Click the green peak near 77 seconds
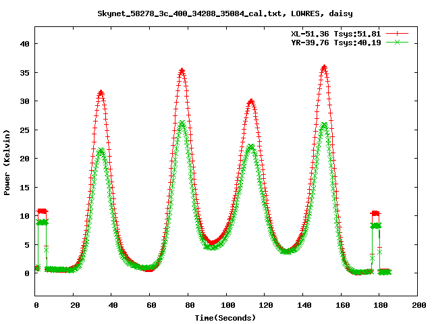 pyautogui.click(x=182, y=123)
